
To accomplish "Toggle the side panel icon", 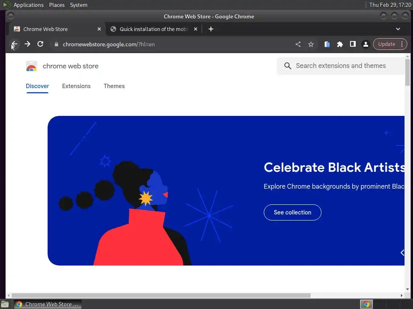I will (x=353, y=44).
